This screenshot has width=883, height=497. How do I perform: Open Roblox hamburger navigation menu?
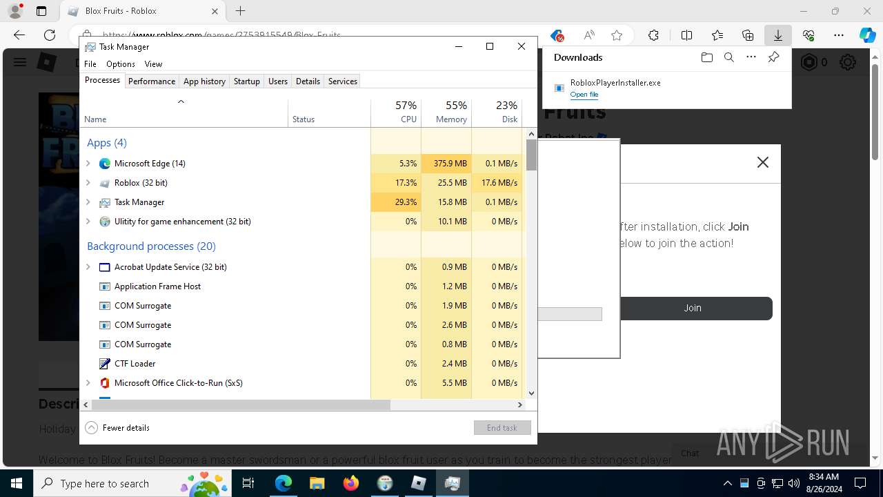(x=20, y=63)
